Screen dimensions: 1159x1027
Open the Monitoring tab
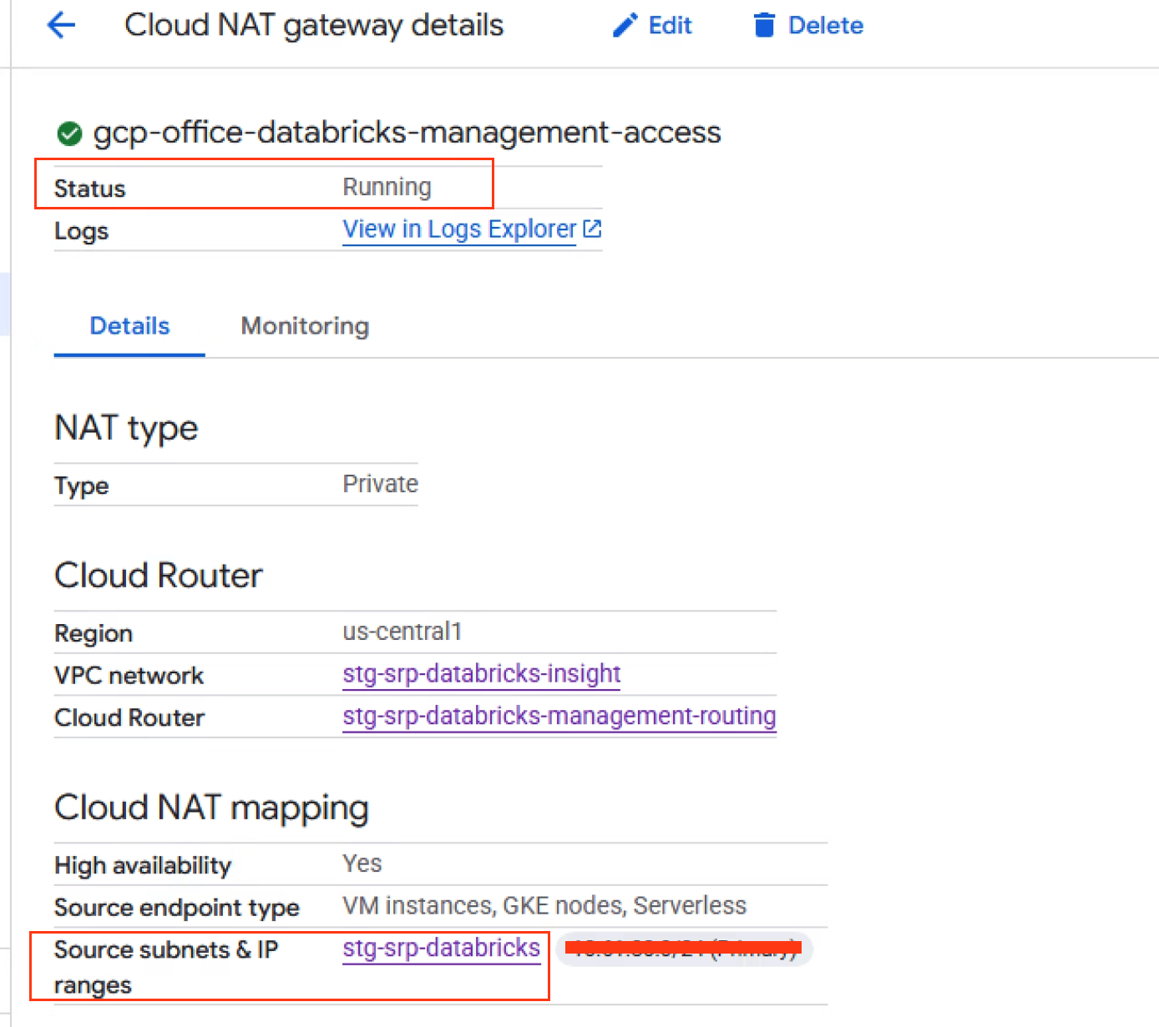coord(305,326)
